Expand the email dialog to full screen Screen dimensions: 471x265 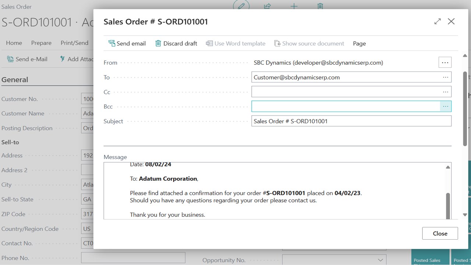438,21
